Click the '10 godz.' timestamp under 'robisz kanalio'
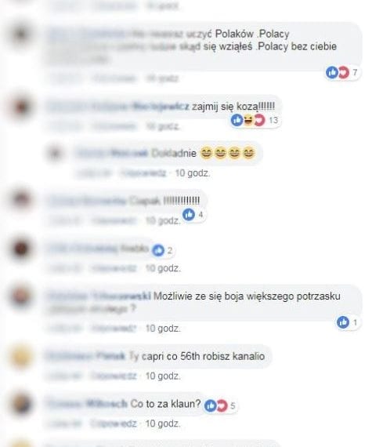The width and height of the screenshot is (383, 447). click(x=163, y=376)
